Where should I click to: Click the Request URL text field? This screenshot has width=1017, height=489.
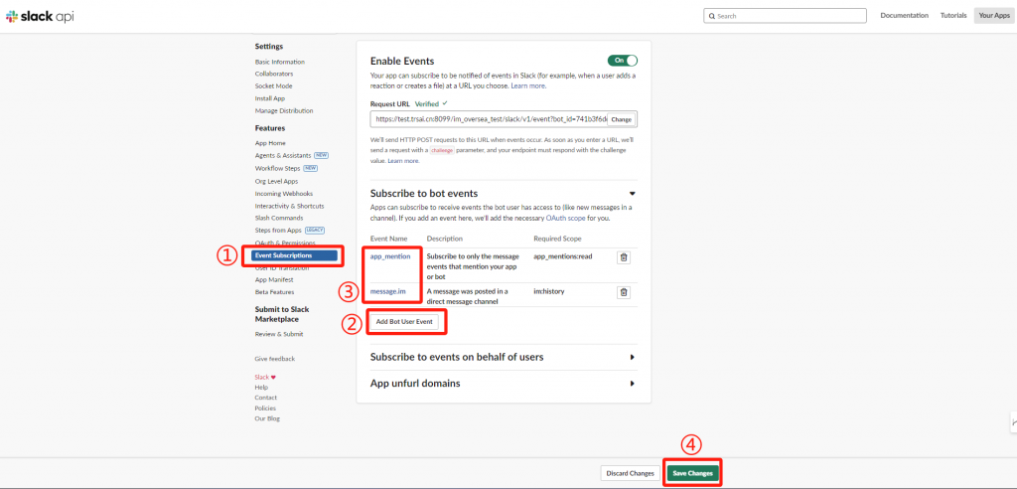point(489,119)
